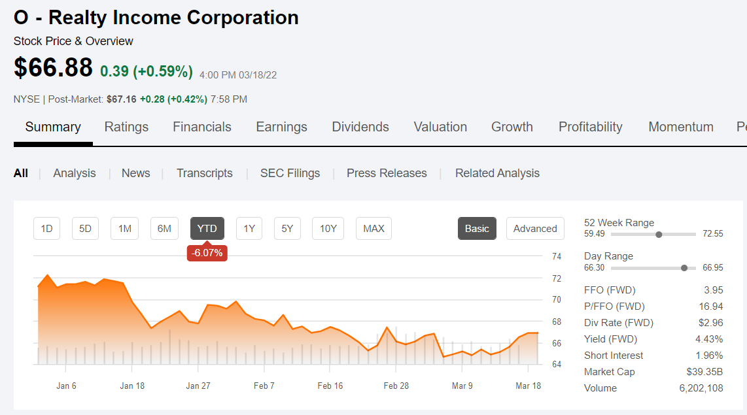The width and height of the screenshot is (747, 415).
Task: Click the Market Cap value $39.35B
Action: click(704, 372)
